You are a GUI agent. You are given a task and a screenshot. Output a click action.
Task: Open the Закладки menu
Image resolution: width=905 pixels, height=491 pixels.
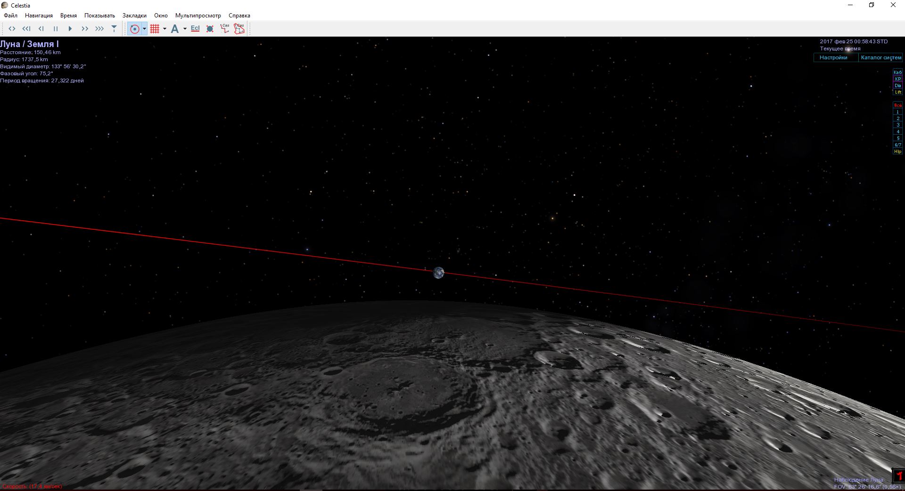pos(134,16)
